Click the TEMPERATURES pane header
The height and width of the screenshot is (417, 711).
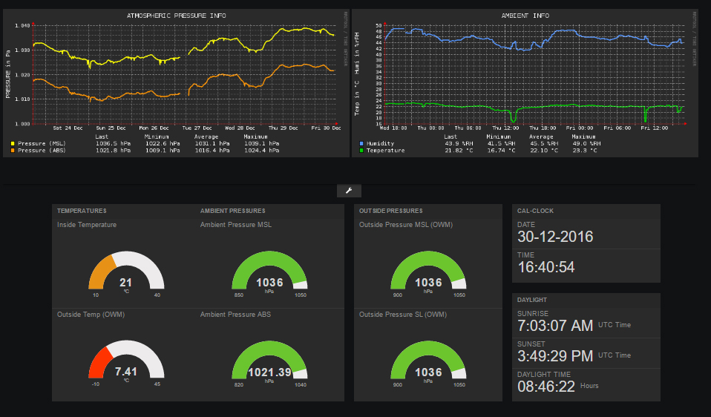[x=82, y=211]
